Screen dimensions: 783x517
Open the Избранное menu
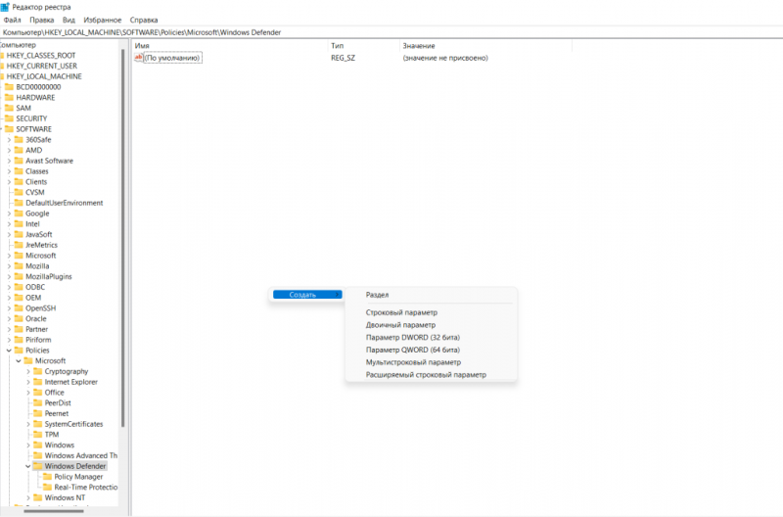pos(105,20)
